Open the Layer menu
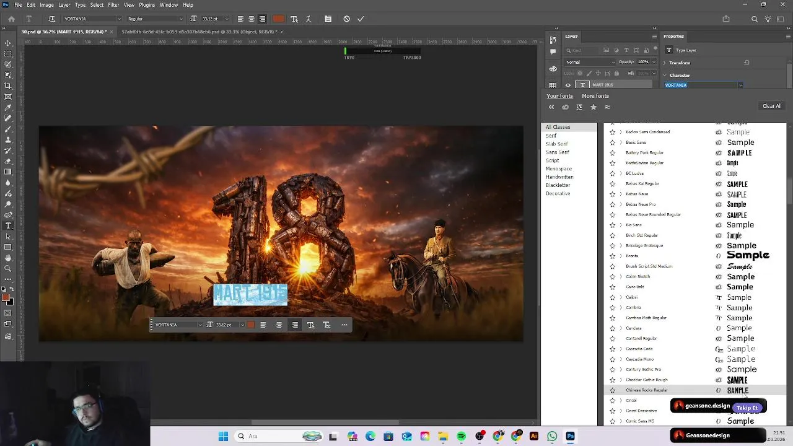 (64, 5)
